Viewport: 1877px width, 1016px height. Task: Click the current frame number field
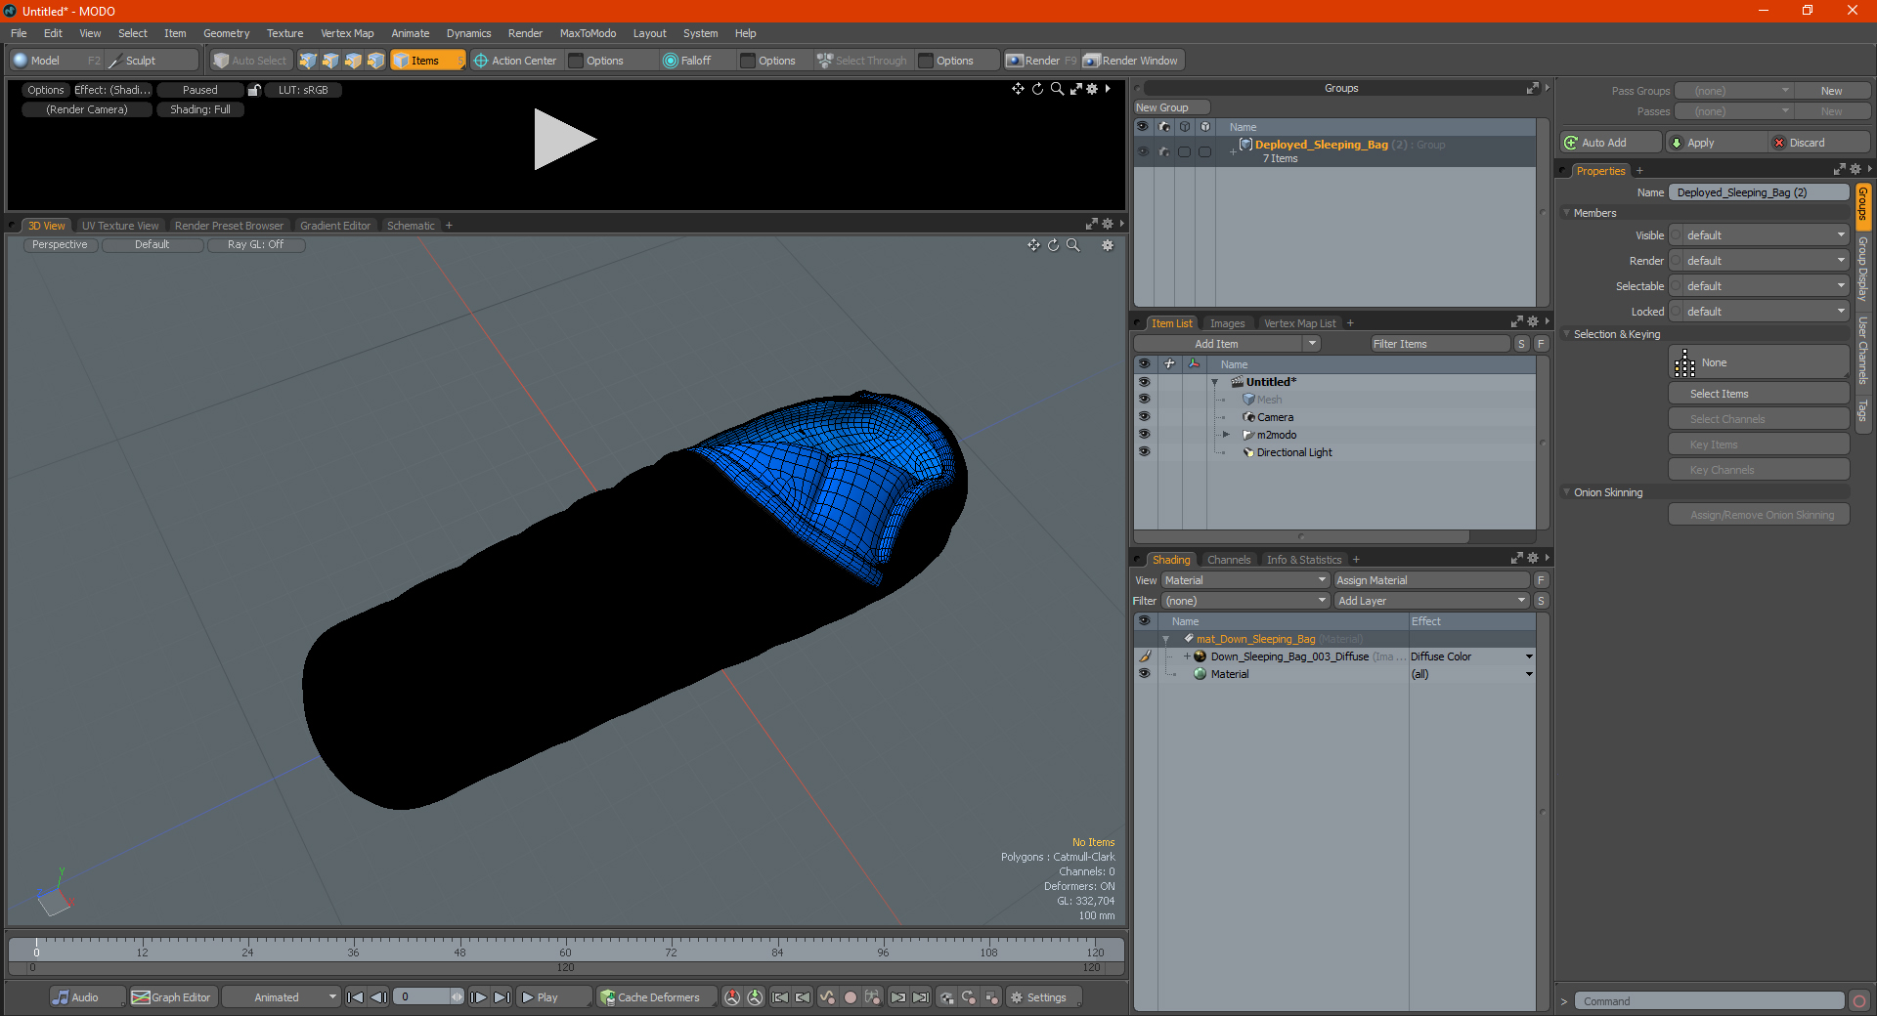coord(421,997)
